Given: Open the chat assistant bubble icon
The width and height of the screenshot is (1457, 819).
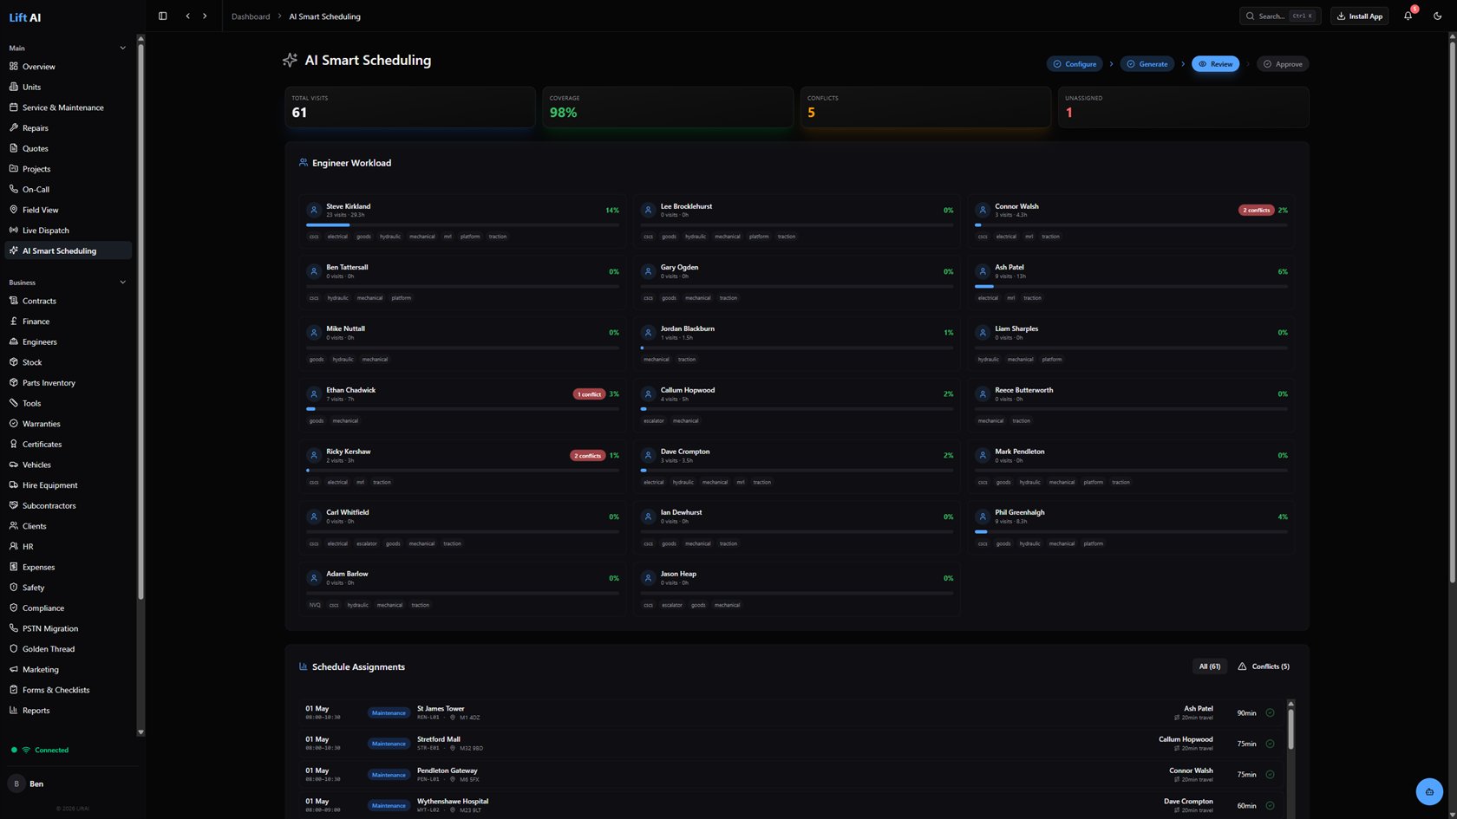Looking at the screenshot, I should click(x=1429, y=791).
